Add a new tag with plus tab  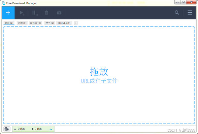(76, 23)
